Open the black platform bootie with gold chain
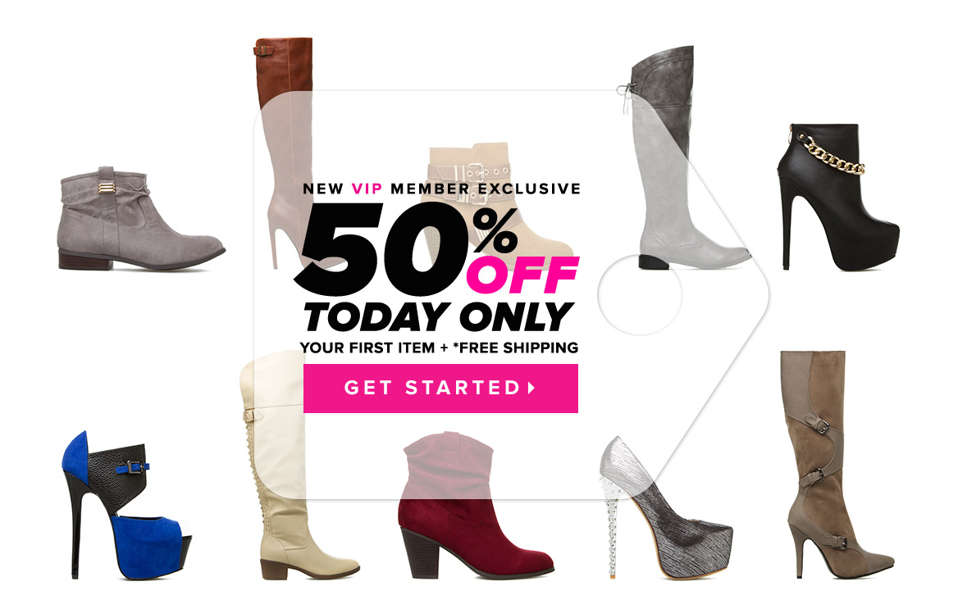This screenshot has width=958, height=600. point(837,197)
